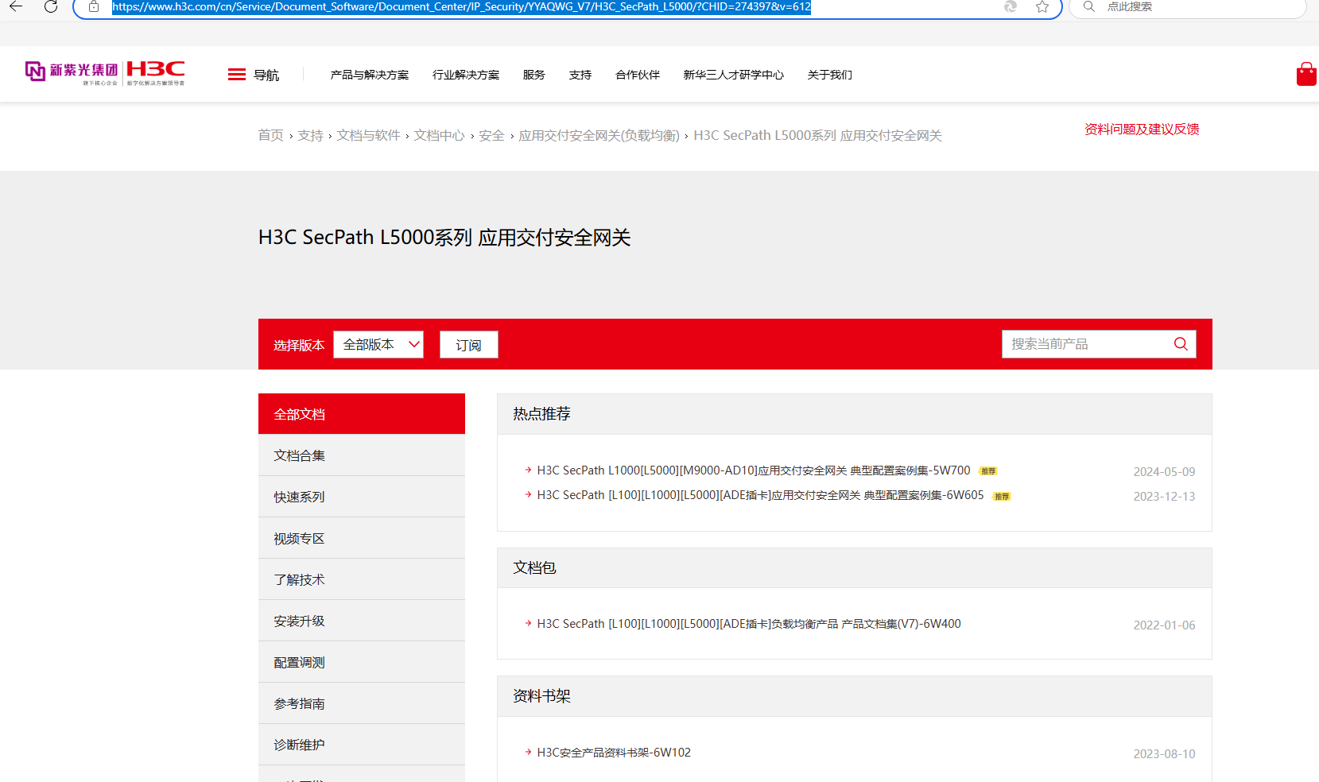Click the red arrow bullet before the 6W400 document
Viewport: 1319px width, 782px height.
(x=528, y=623)
